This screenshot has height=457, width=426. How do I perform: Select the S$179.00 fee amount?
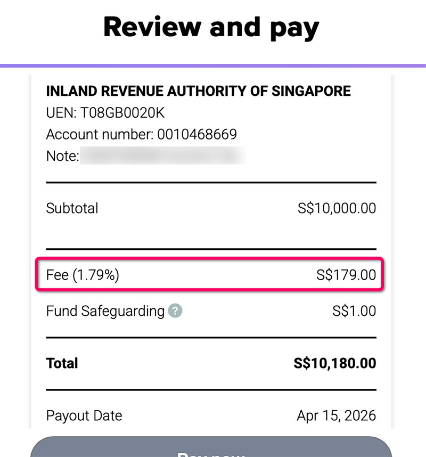(346, 275)
